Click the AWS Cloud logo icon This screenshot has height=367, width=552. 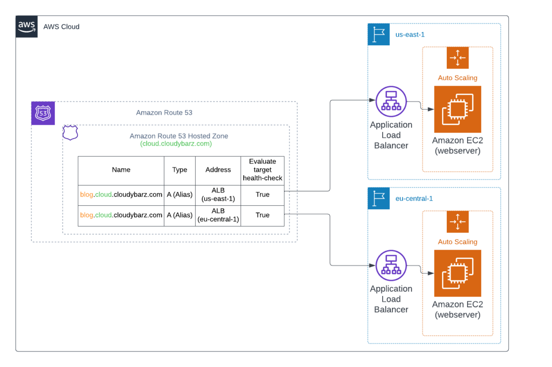pyautogui.click(x=26, y=27)
